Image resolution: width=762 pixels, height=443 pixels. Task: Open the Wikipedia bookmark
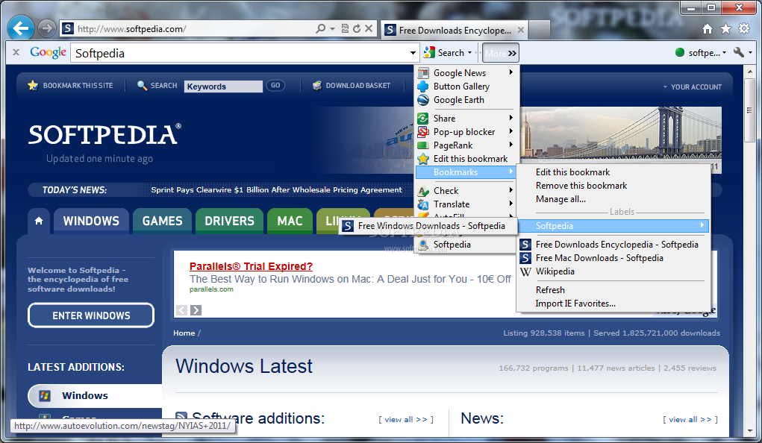613,272
